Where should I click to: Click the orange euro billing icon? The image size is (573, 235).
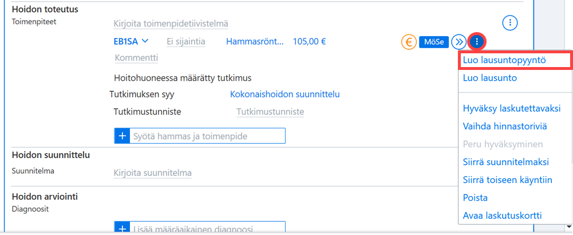click(x=409, y=42)
